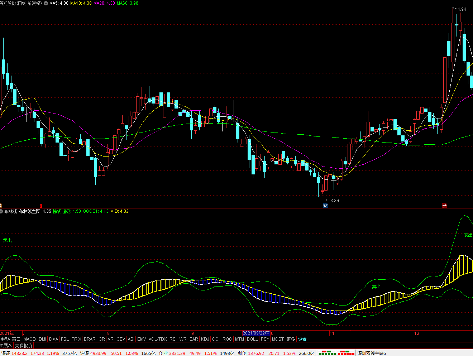
Task: Click the red 涨 marker under the chart
Action: click(x=444, y=206)
